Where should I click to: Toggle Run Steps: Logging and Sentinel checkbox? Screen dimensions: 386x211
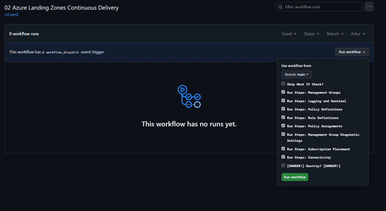click(x=283, y=101)
